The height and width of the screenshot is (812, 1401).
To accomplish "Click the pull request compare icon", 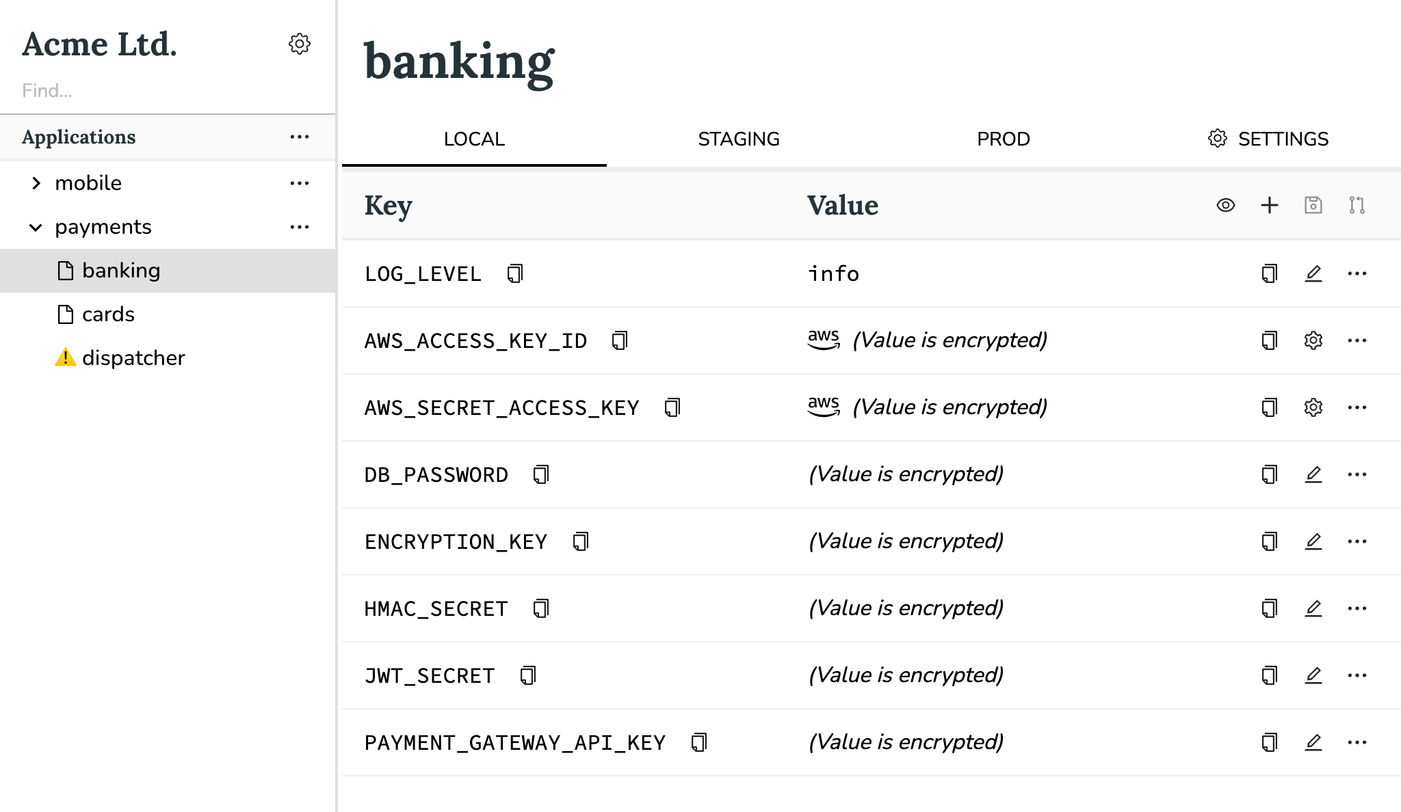I will [x=1357, y=205].
